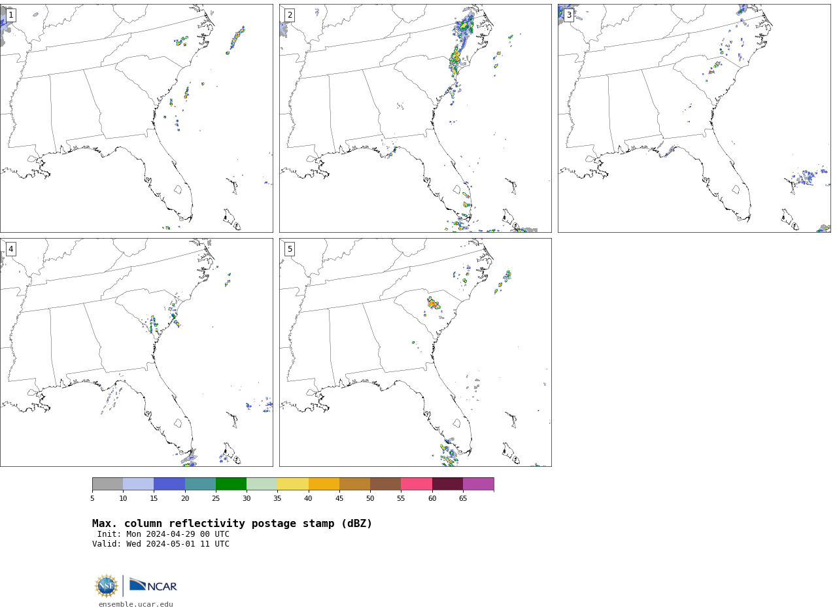Click the panel number label '4'
The image size is (837, 612).
pos(10,249)
